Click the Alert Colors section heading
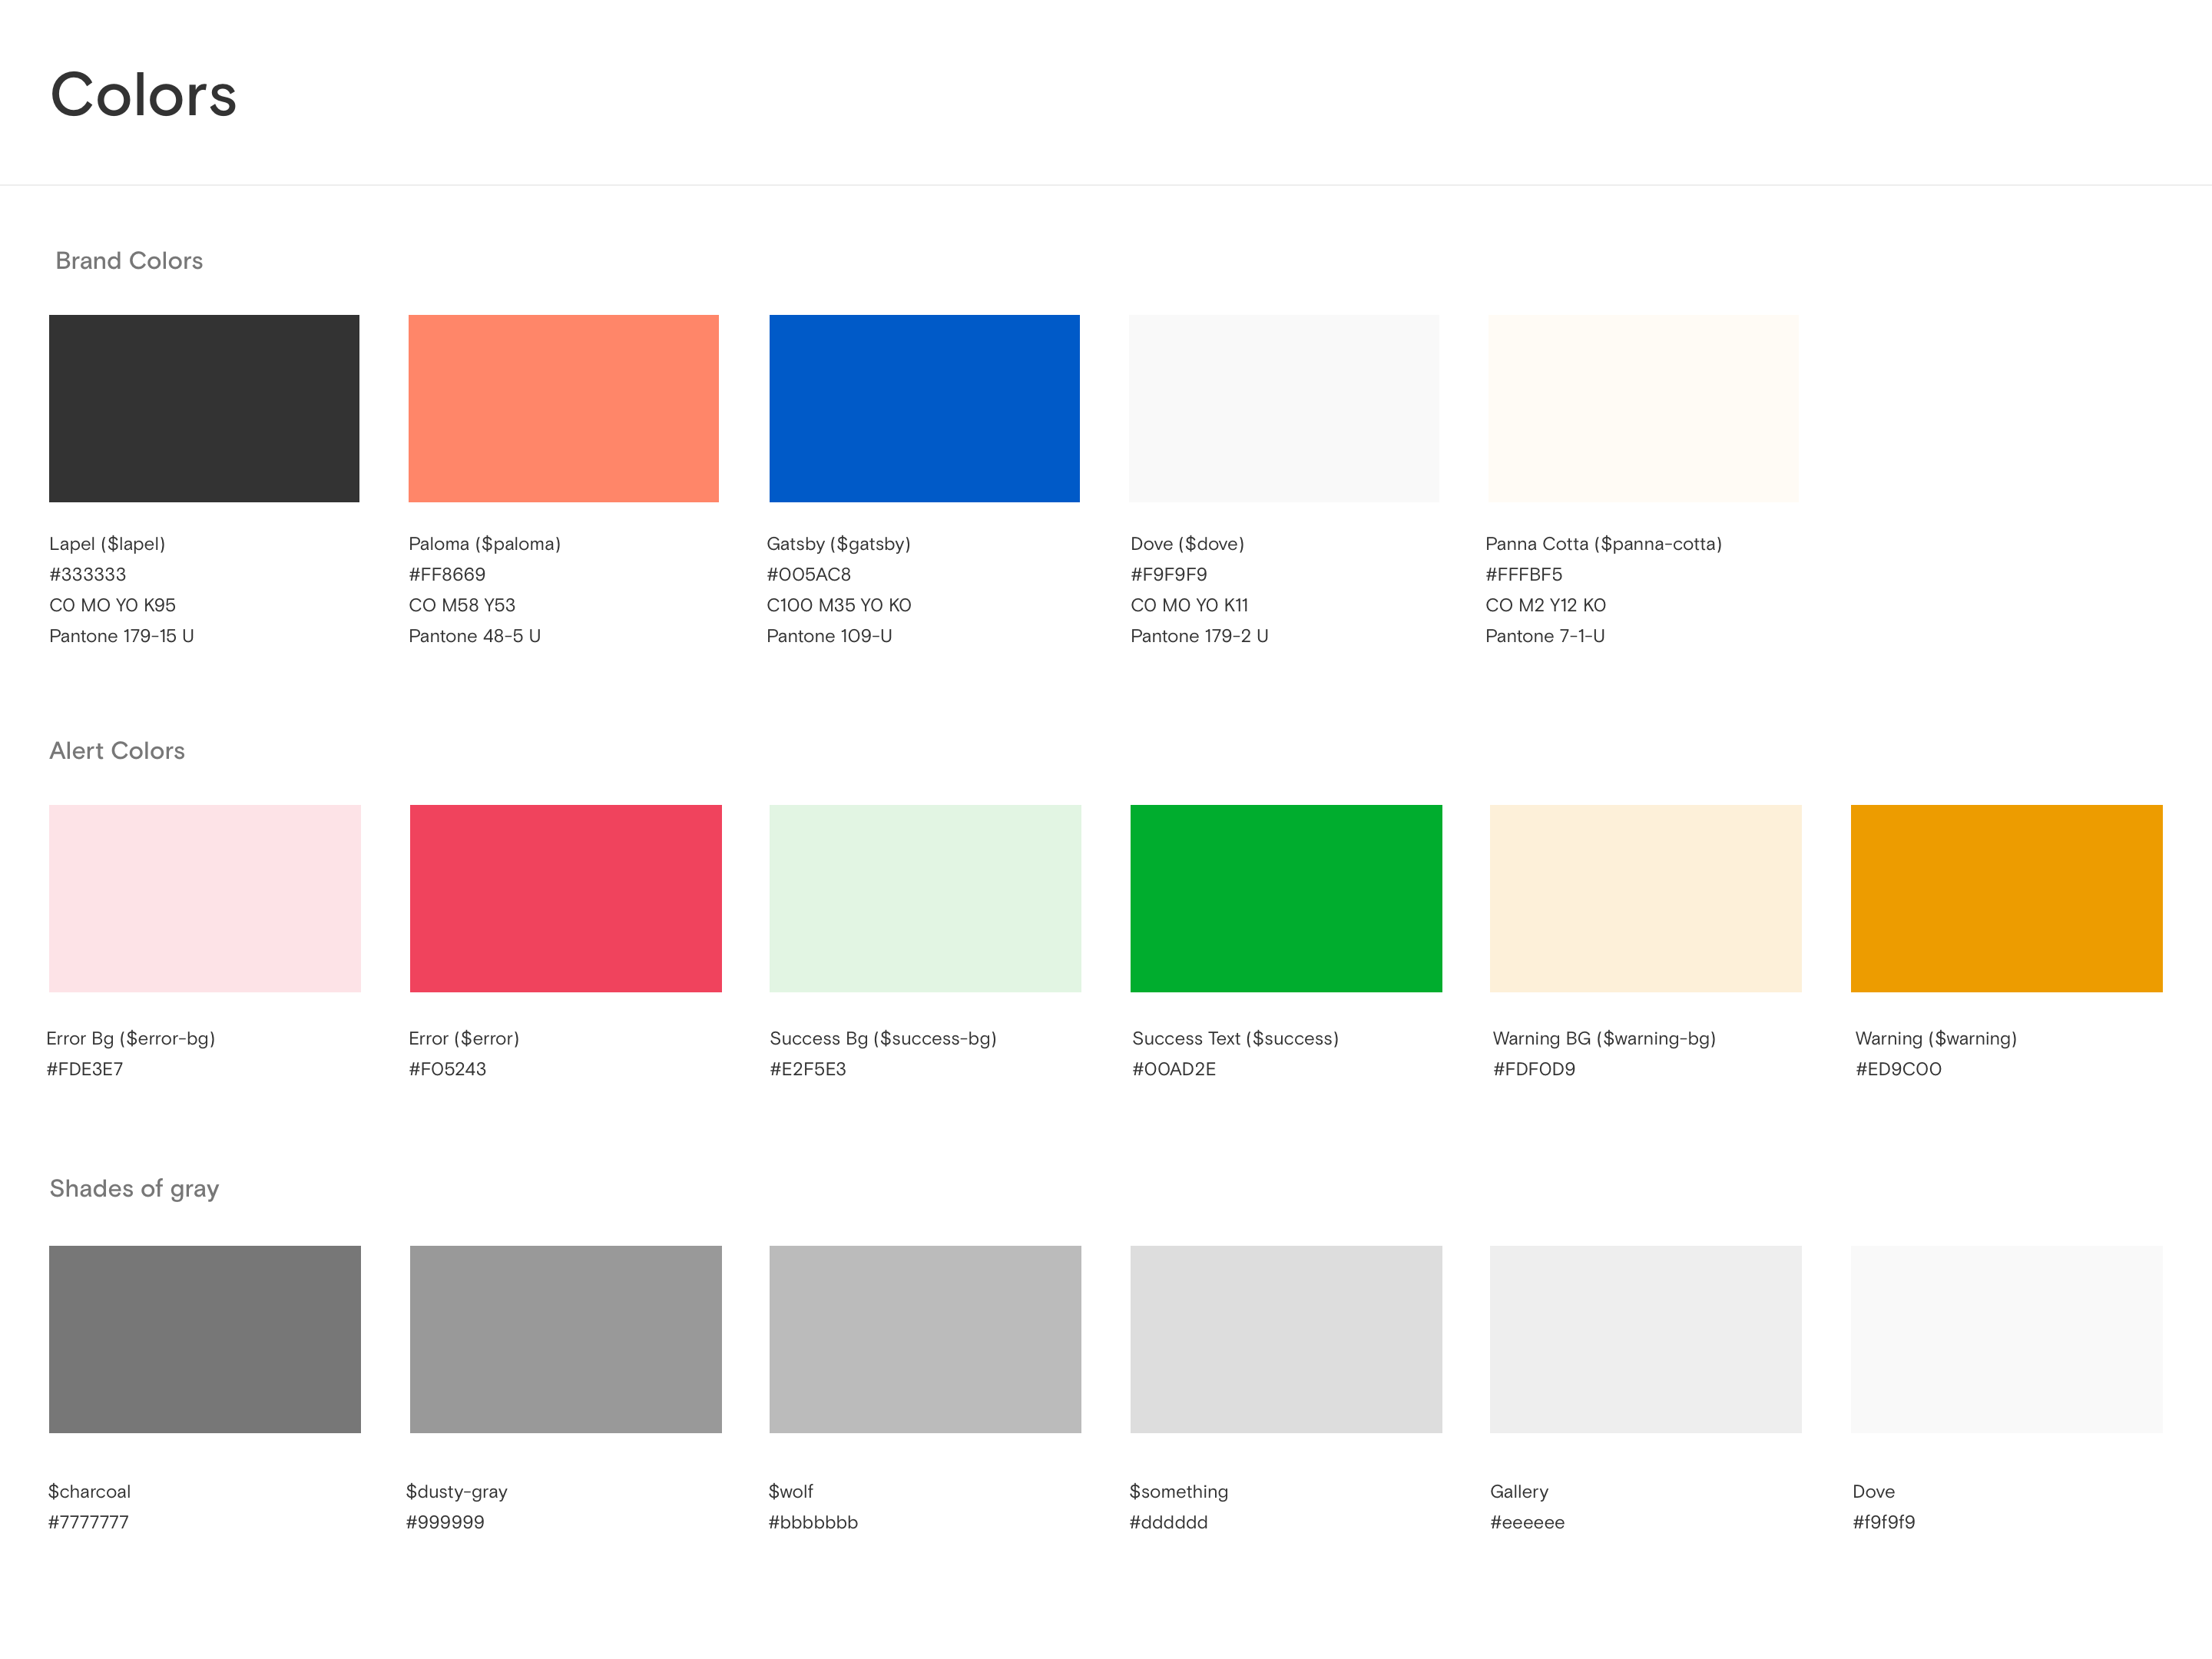Viewport: 2212px width, 1659px height. [117, 751]
